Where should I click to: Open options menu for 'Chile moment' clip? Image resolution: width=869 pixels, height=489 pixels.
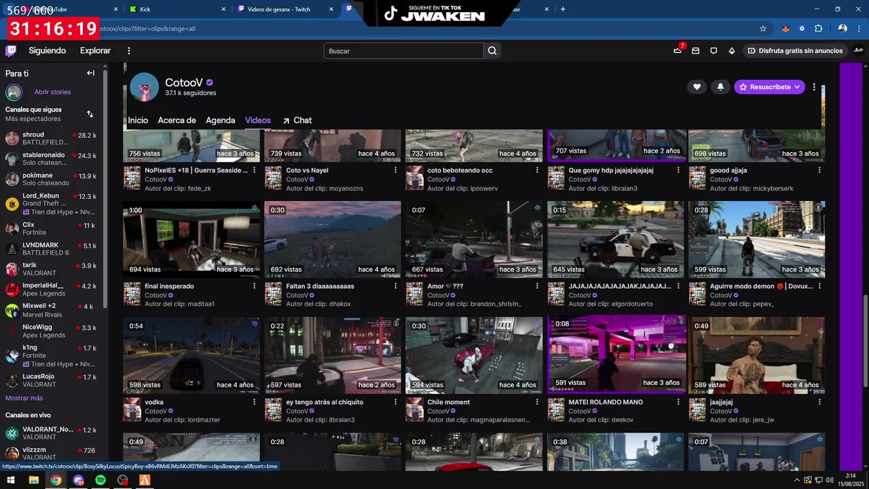[x=537, y=402]
